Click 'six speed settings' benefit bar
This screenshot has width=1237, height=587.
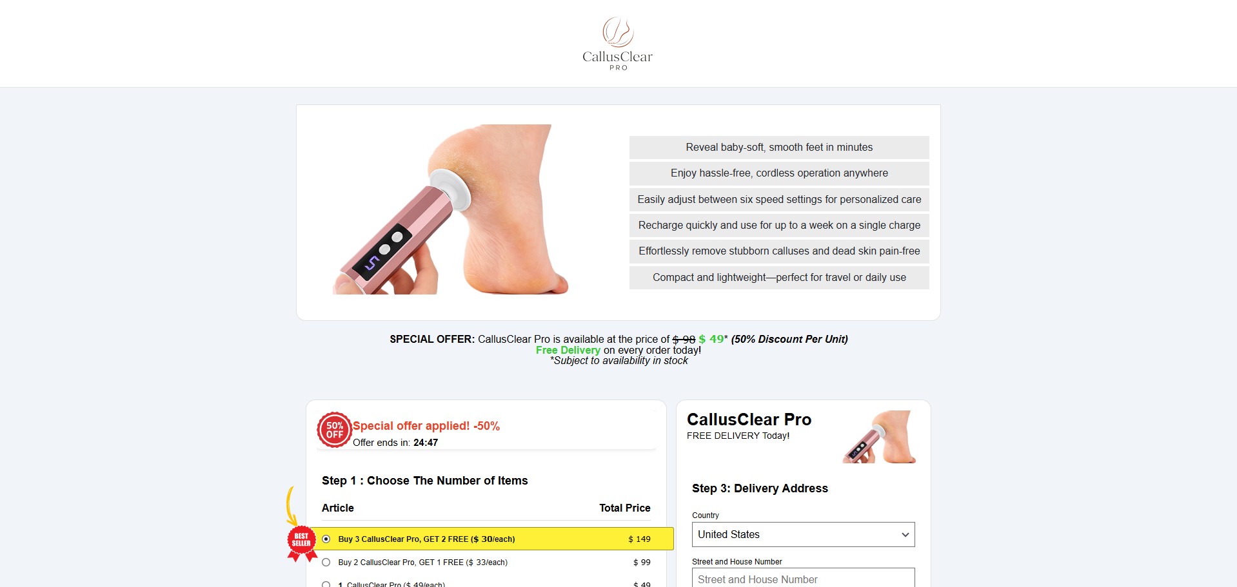pos(779,200)
